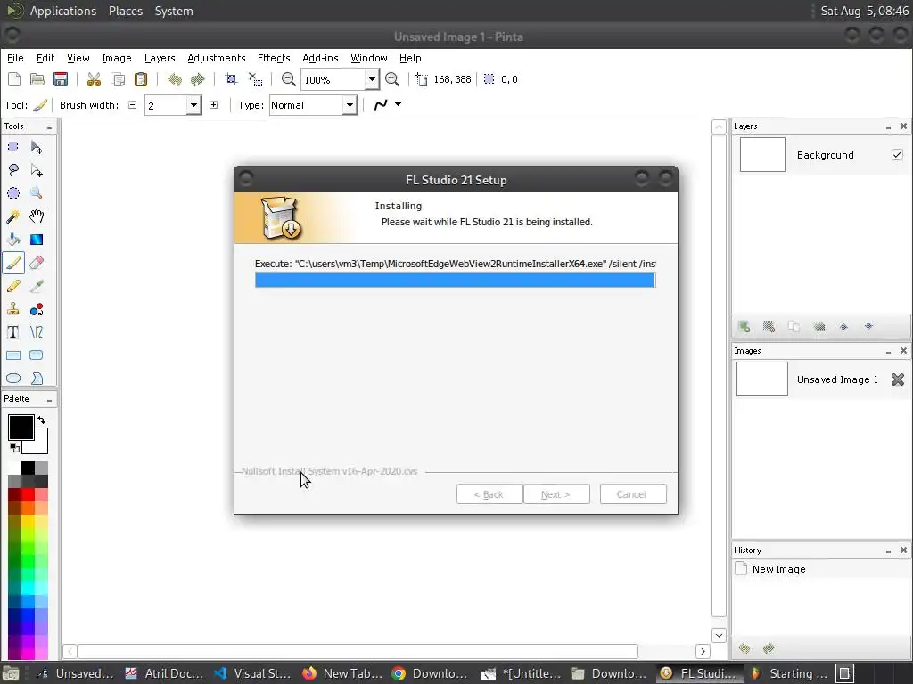The image size is (913, 684).
Task: Select the Rectangle Select tool
Action: [12, 147]
